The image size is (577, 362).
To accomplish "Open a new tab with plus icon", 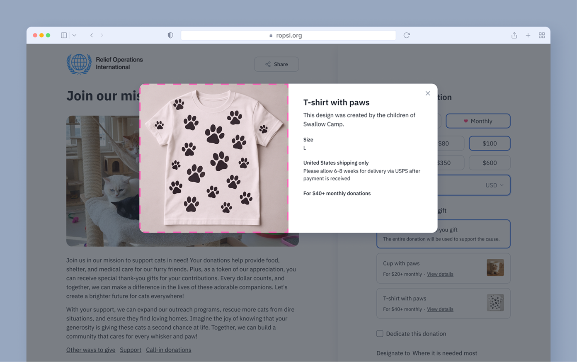I will [x=528, y=35].
